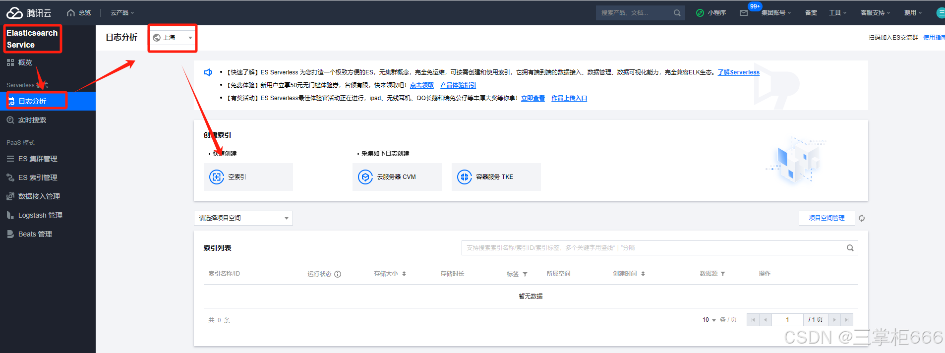Viewport: 945px width, 353px height.
Task: Select the 云服务器 CVM log source
Action: click(x=397, y=177)
